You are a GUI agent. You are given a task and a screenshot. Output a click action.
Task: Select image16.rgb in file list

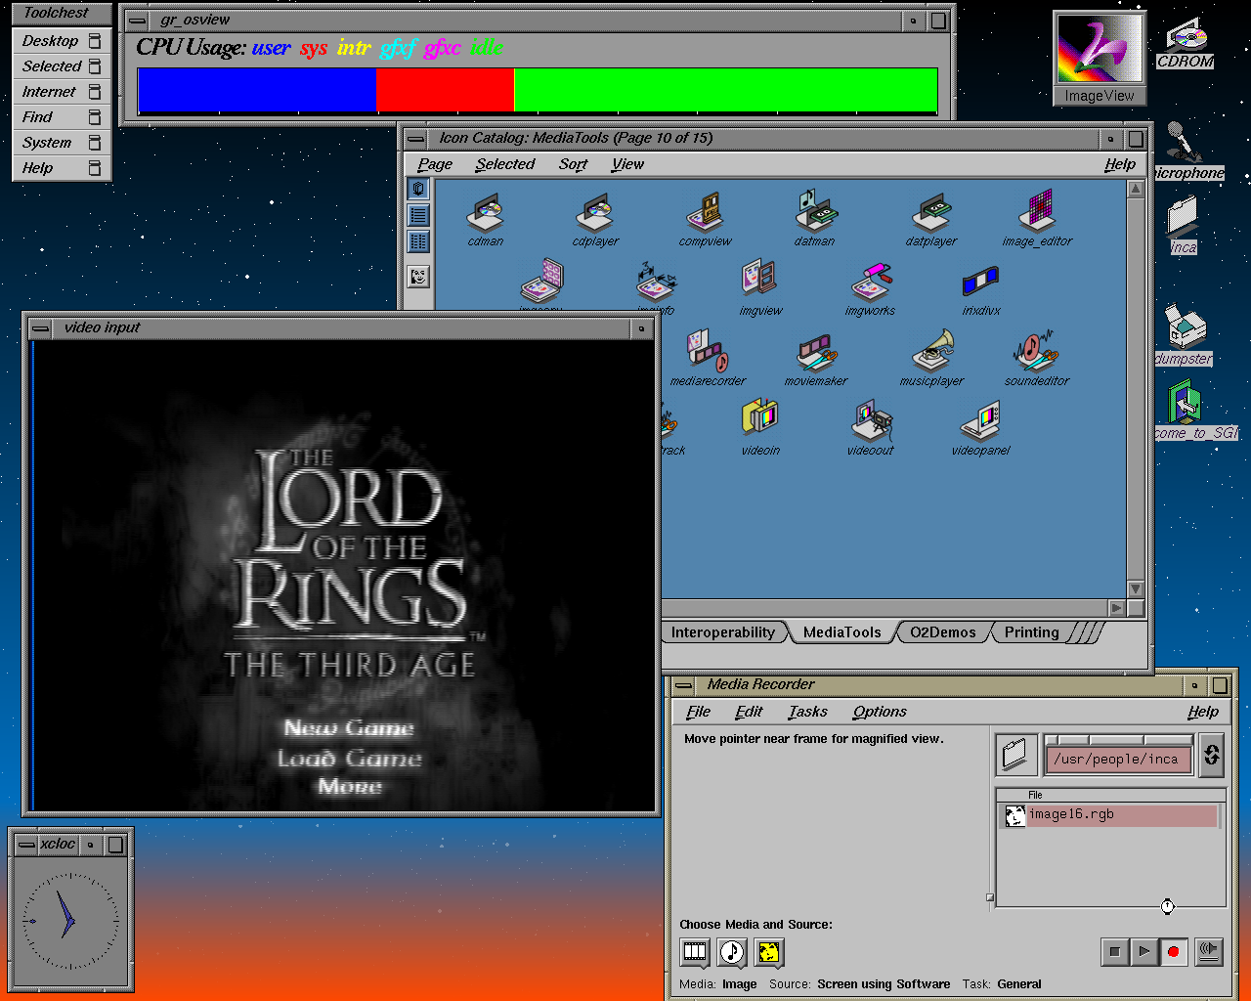coord(1110,815)
